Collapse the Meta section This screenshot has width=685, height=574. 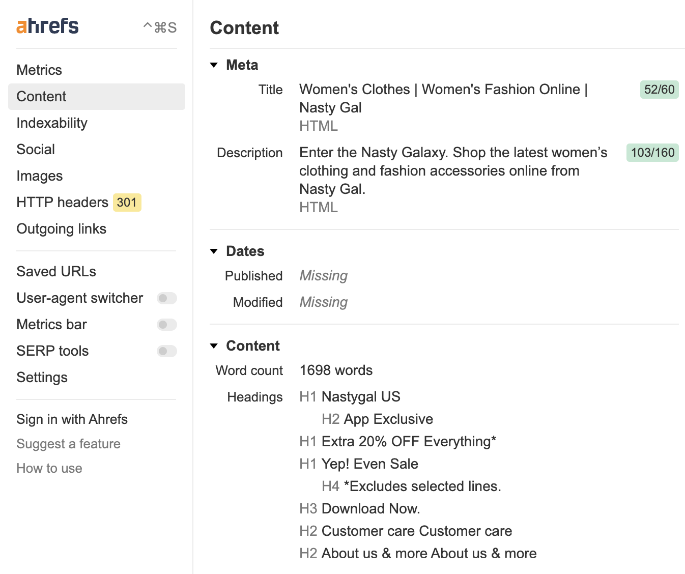[x=214, y=65]
